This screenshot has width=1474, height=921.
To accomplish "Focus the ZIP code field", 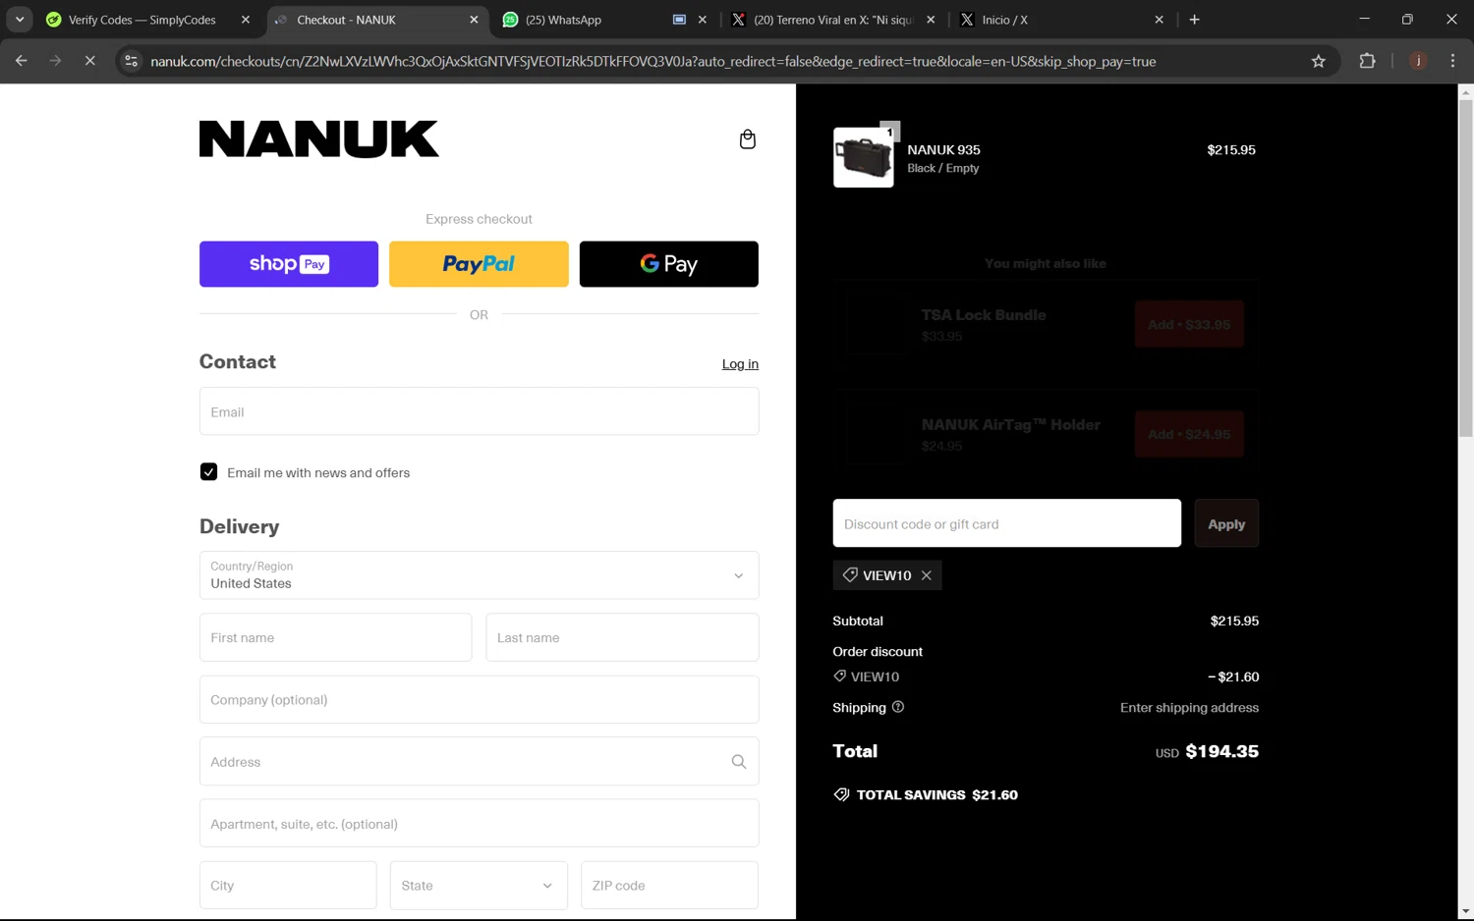I will [669, 886].
